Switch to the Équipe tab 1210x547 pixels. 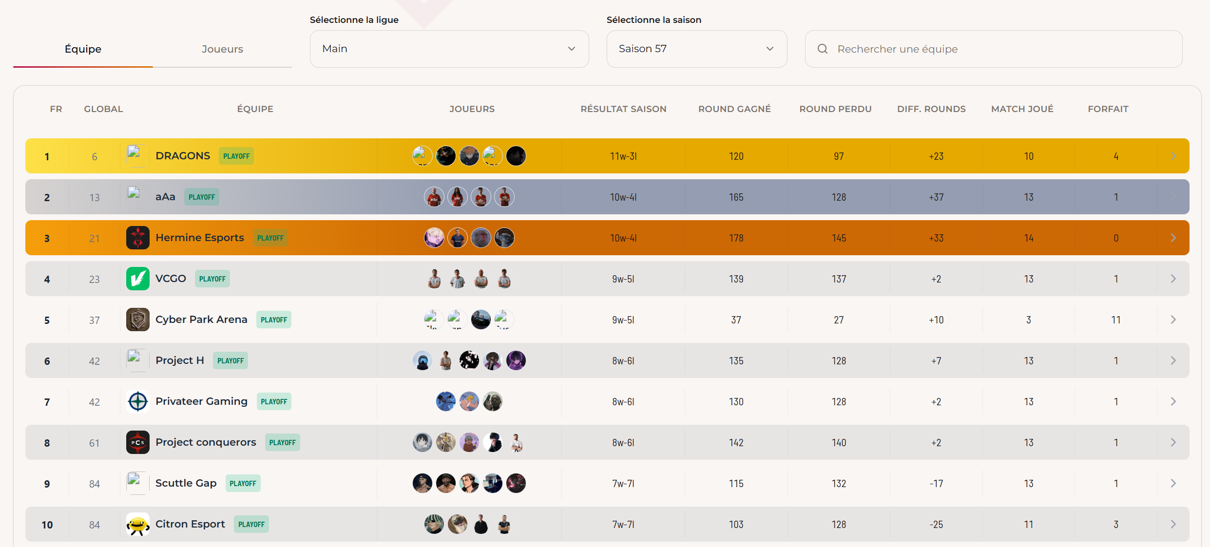pos(83,49)
